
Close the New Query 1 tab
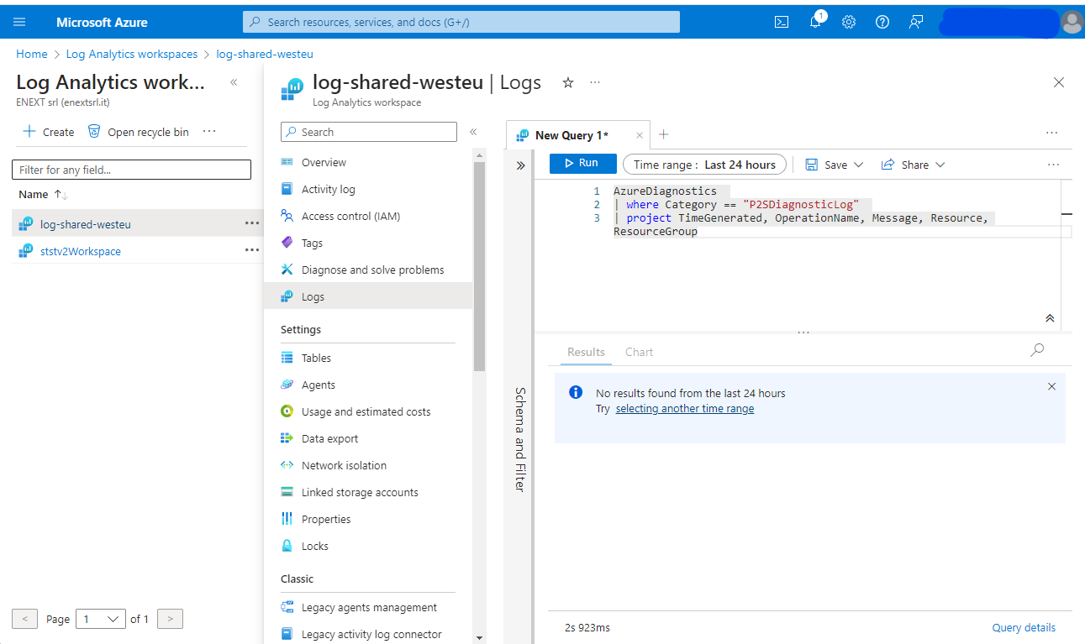point(640,135)
